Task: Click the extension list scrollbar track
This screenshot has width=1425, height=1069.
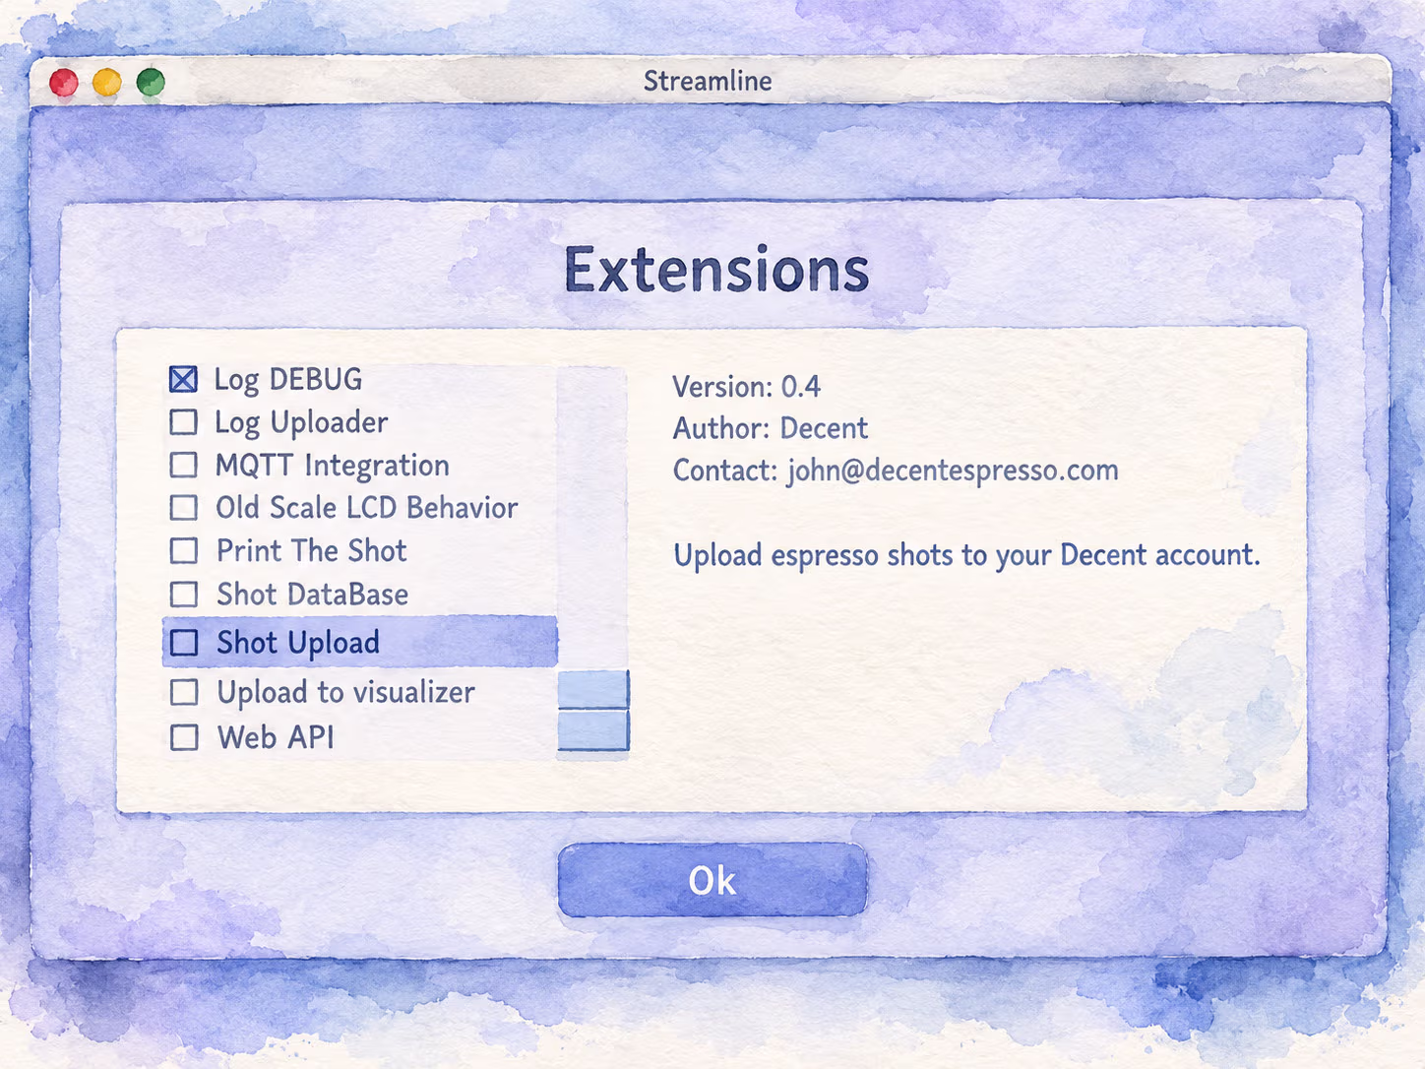Action: pos(591,519)
